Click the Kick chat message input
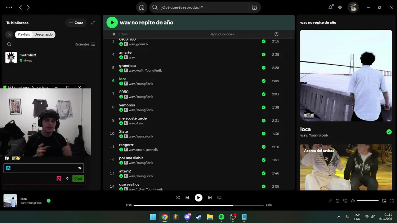 point(44,168)
